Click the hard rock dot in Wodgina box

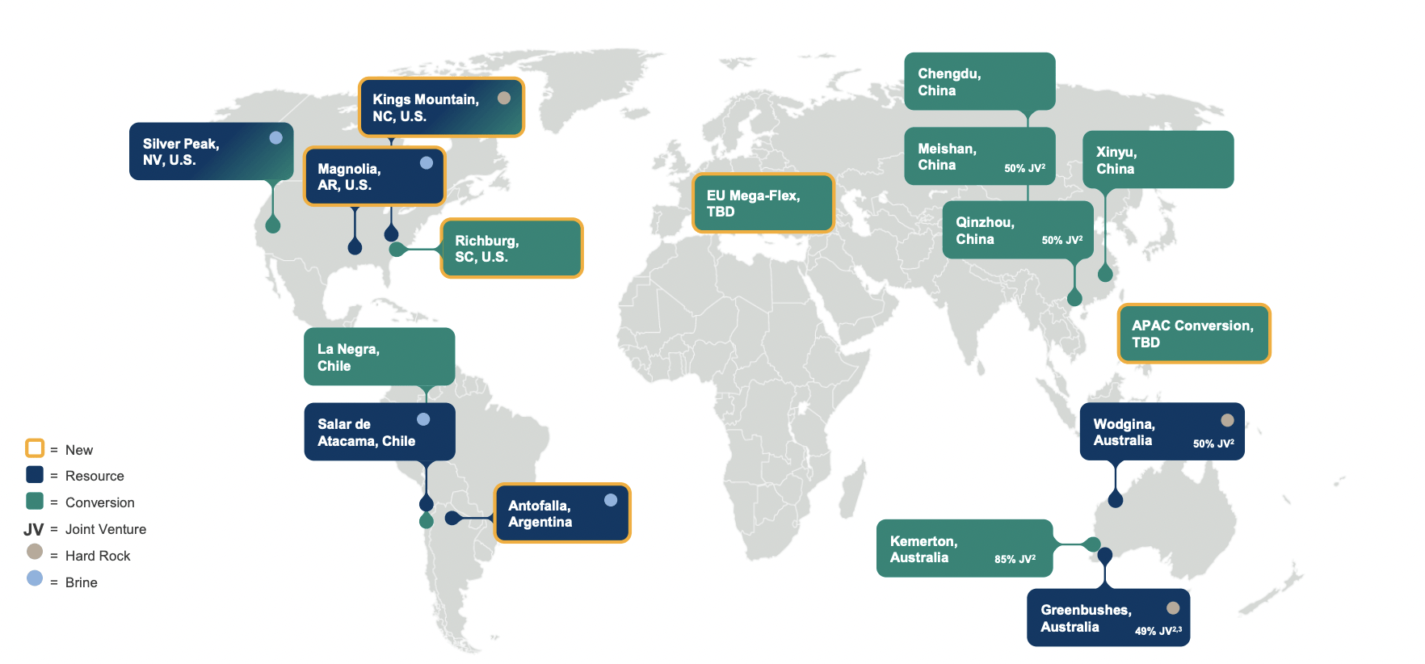tap(1227, 420)
